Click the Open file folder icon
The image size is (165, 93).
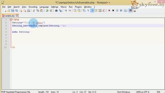coord(9,11)
